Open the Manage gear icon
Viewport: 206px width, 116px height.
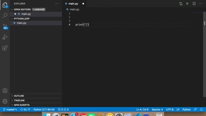point(5,101)
